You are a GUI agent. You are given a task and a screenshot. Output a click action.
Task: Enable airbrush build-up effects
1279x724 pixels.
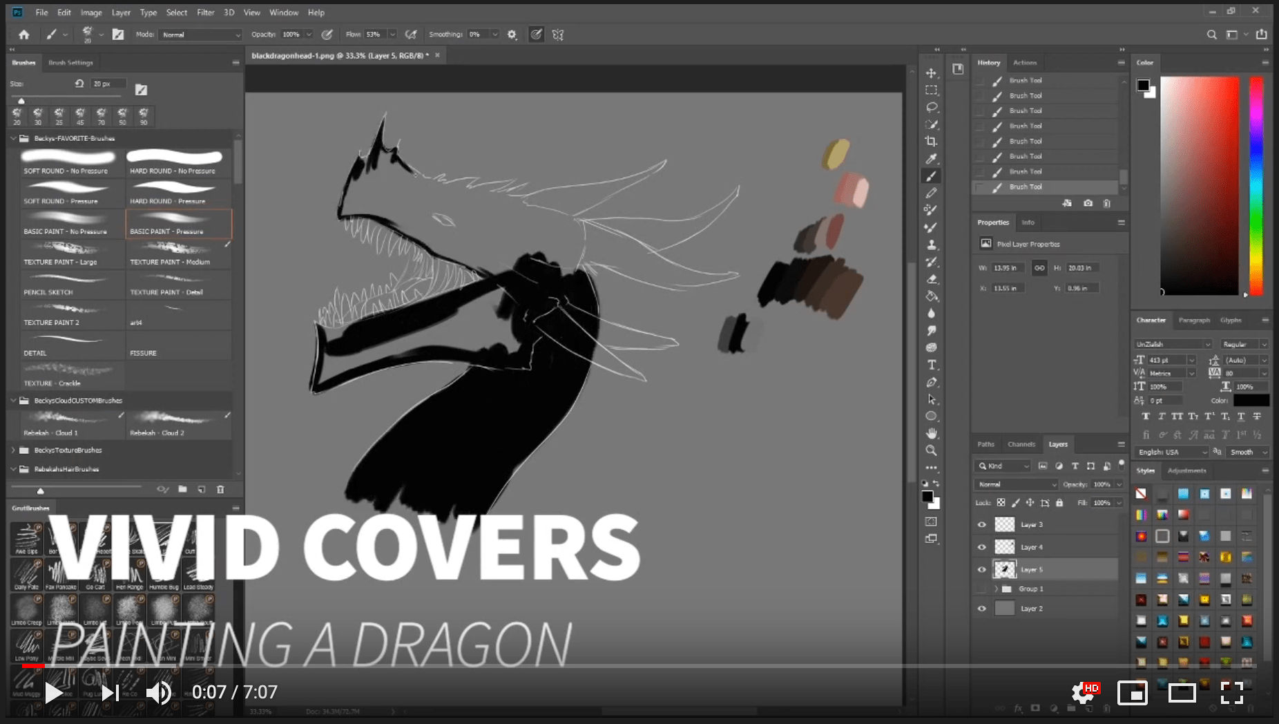411,35
